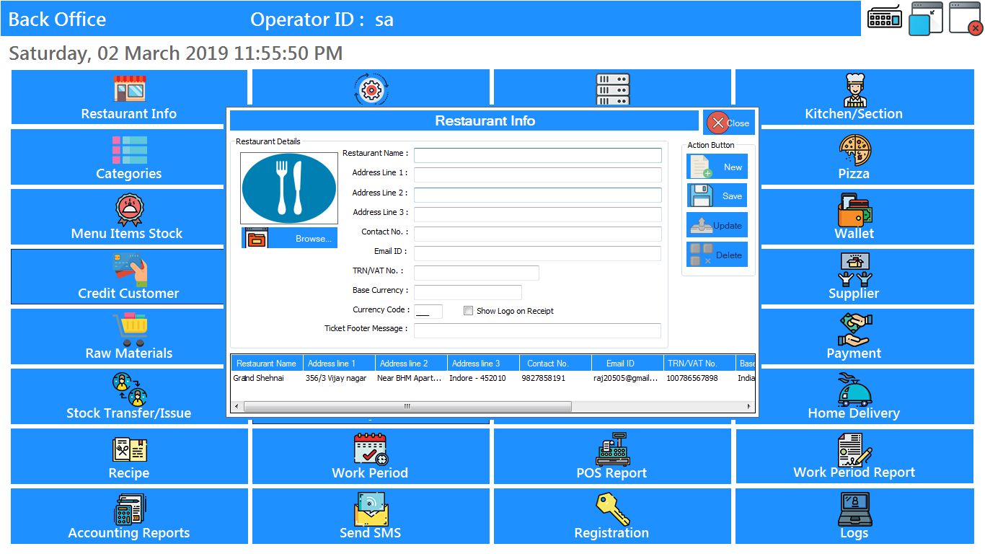
Task: Click the New action button
Action: pyautogui.click(x=717, y=167)
